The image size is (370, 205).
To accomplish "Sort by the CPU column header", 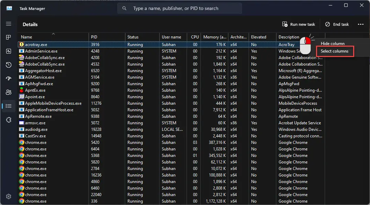I will pos(194,37).
